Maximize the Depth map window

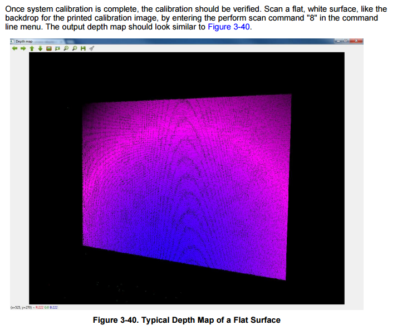[x=346, y=41]
